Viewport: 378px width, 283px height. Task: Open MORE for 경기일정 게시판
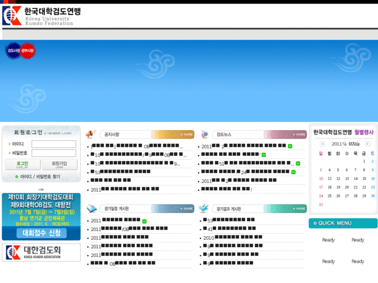186,209
